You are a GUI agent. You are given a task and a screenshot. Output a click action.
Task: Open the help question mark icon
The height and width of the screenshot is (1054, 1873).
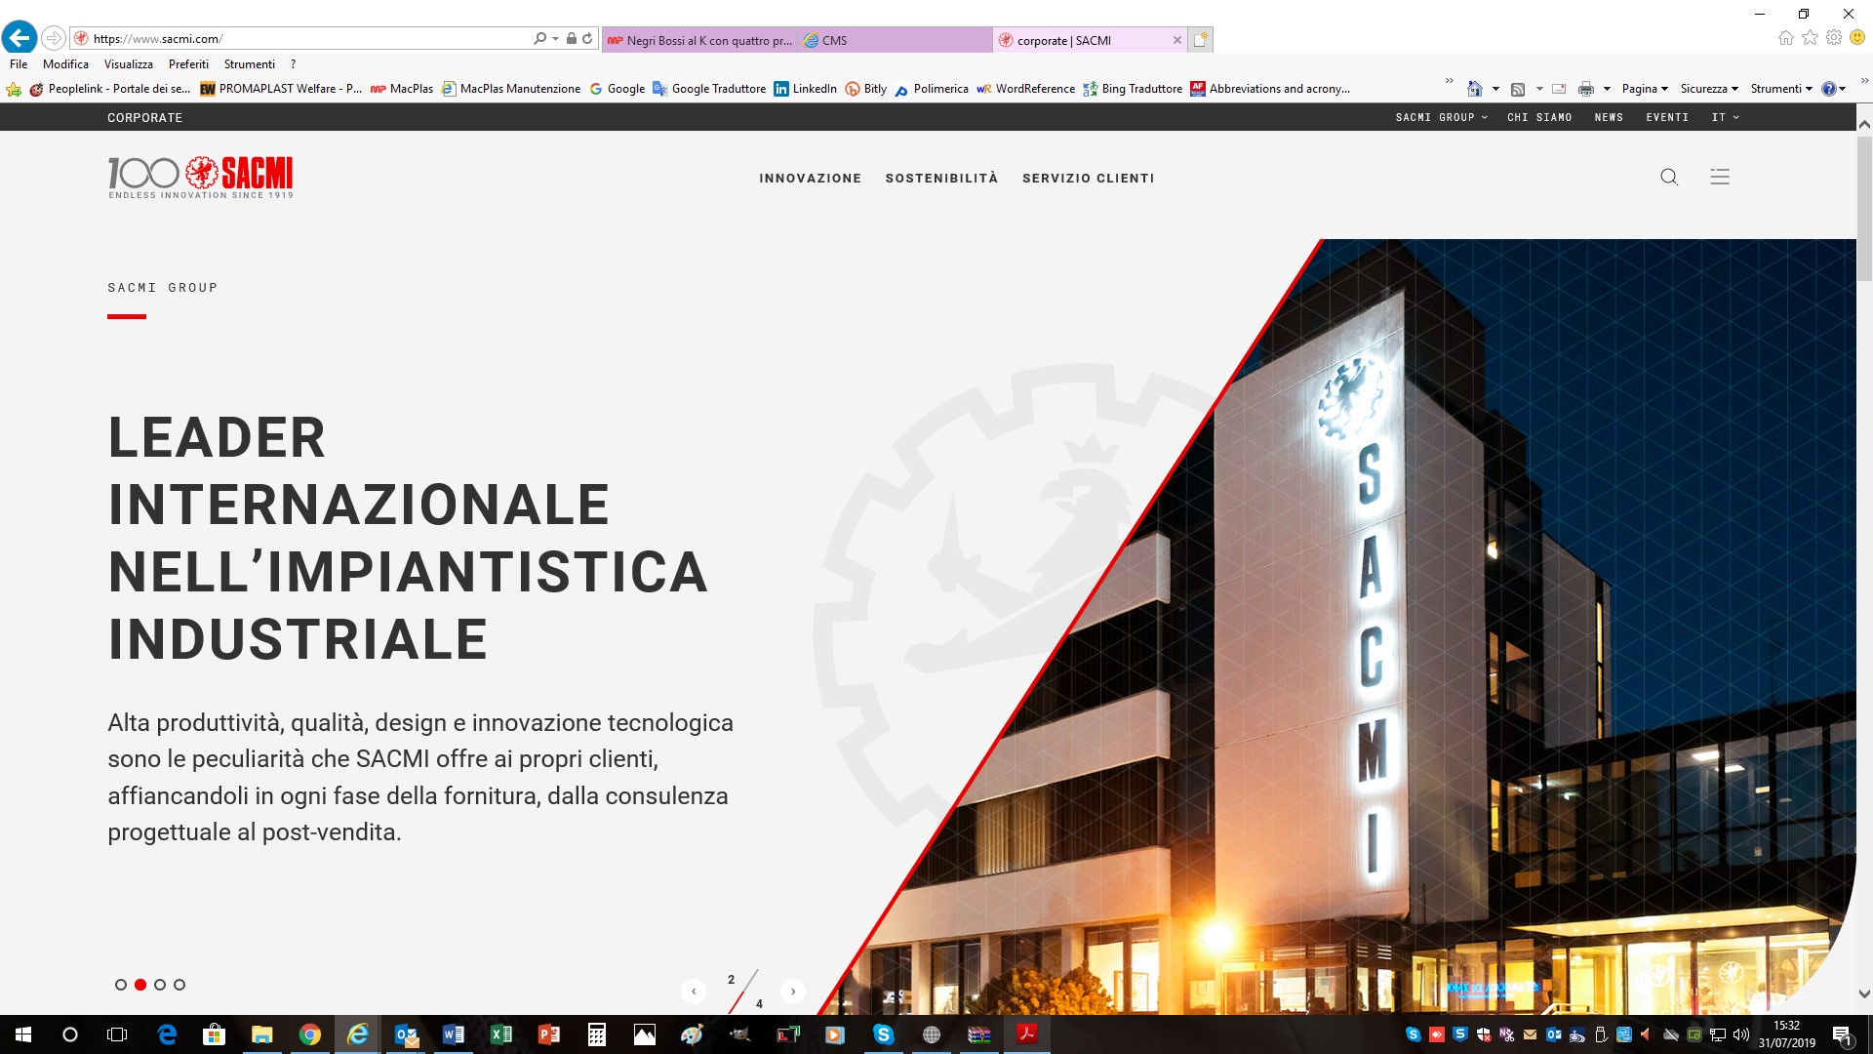click(1829, 89)
